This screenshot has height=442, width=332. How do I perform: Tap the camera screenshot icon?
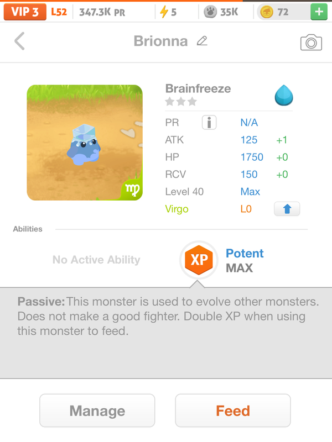point(311,43)
